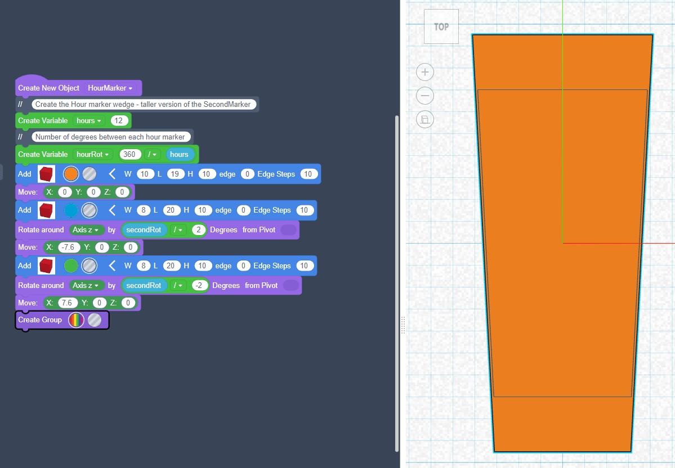This screenshot has height=468, width=675.
Task: Click the empty Pivot slot in second Rotate block
Action: pos(290,286)
